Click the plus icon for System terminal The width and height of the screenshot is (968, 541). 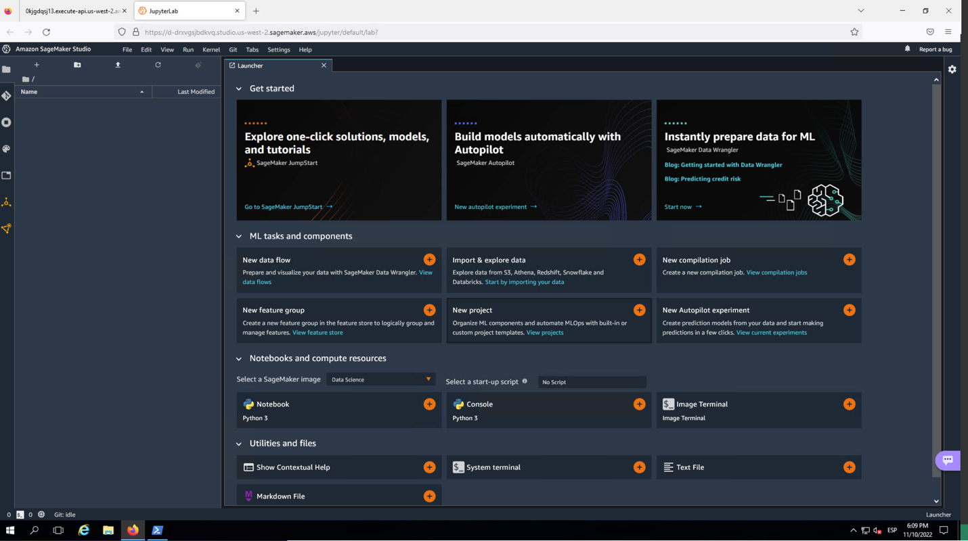[x=639, y=467]
